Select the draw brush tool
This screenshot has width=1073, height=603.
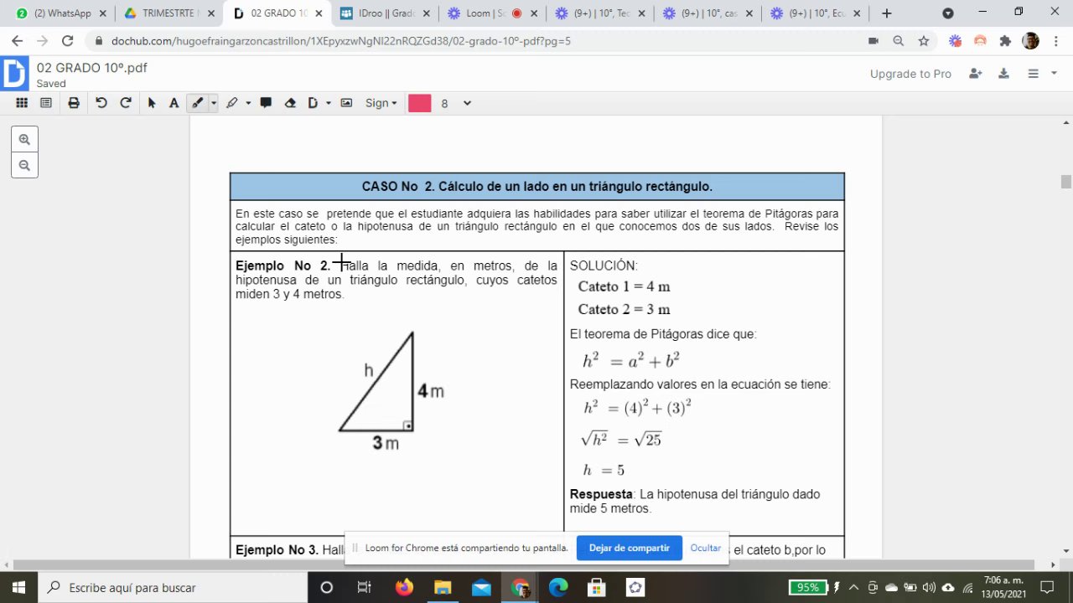click(197, 103)
